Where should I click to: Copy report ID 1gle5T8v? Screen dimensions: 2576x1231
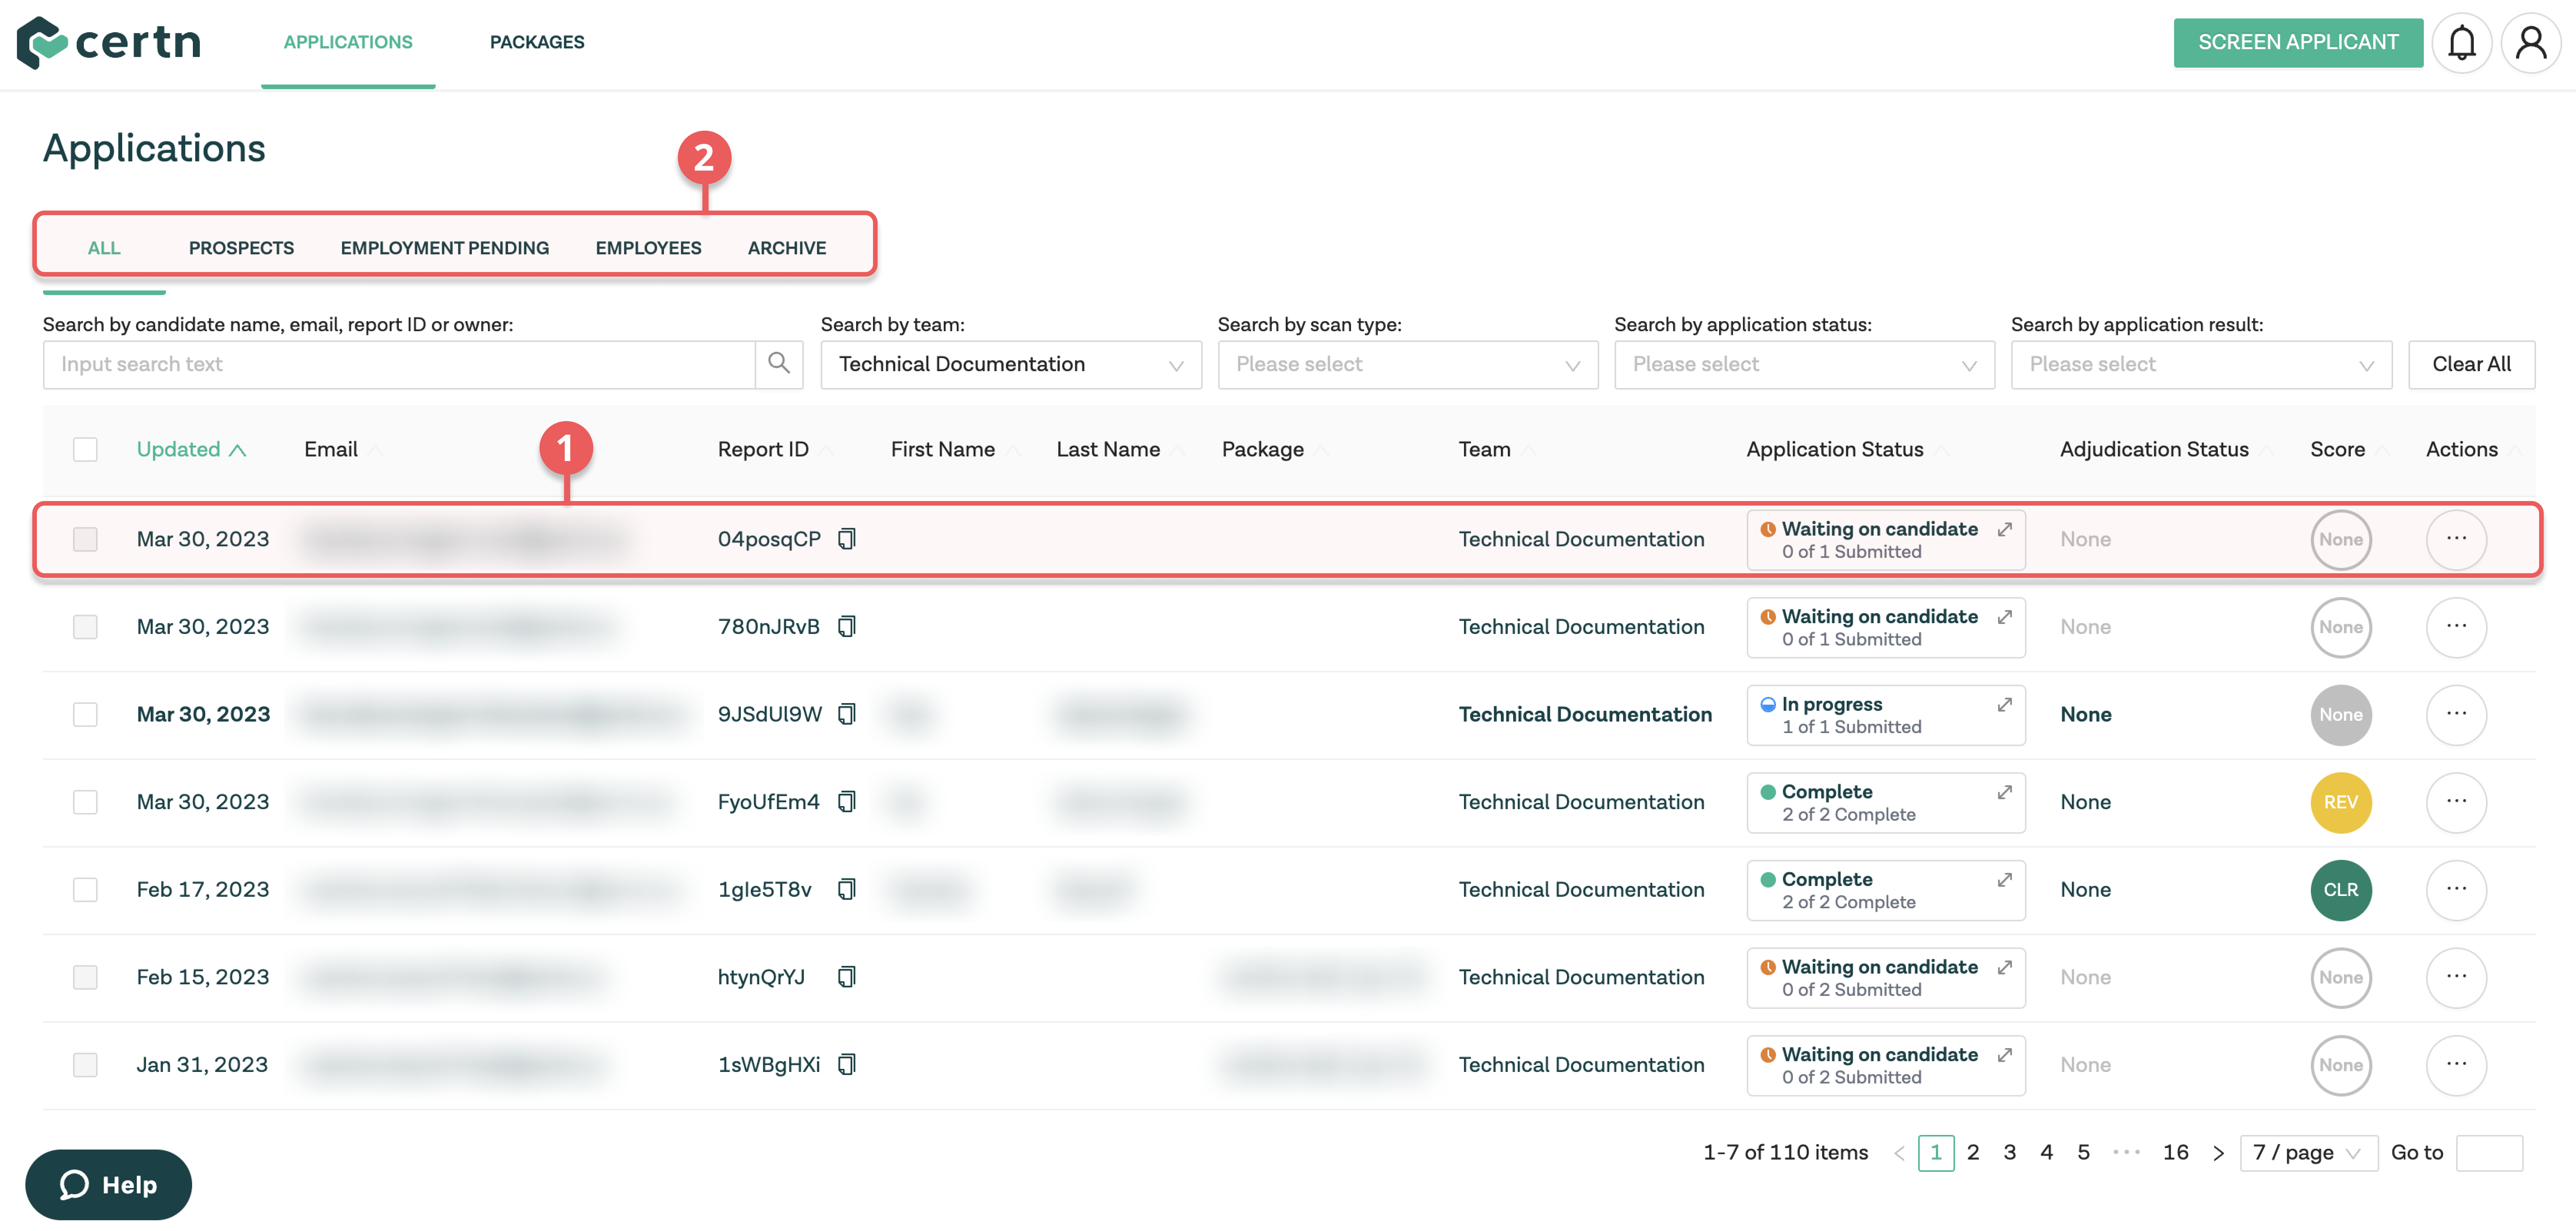(847, 889)
